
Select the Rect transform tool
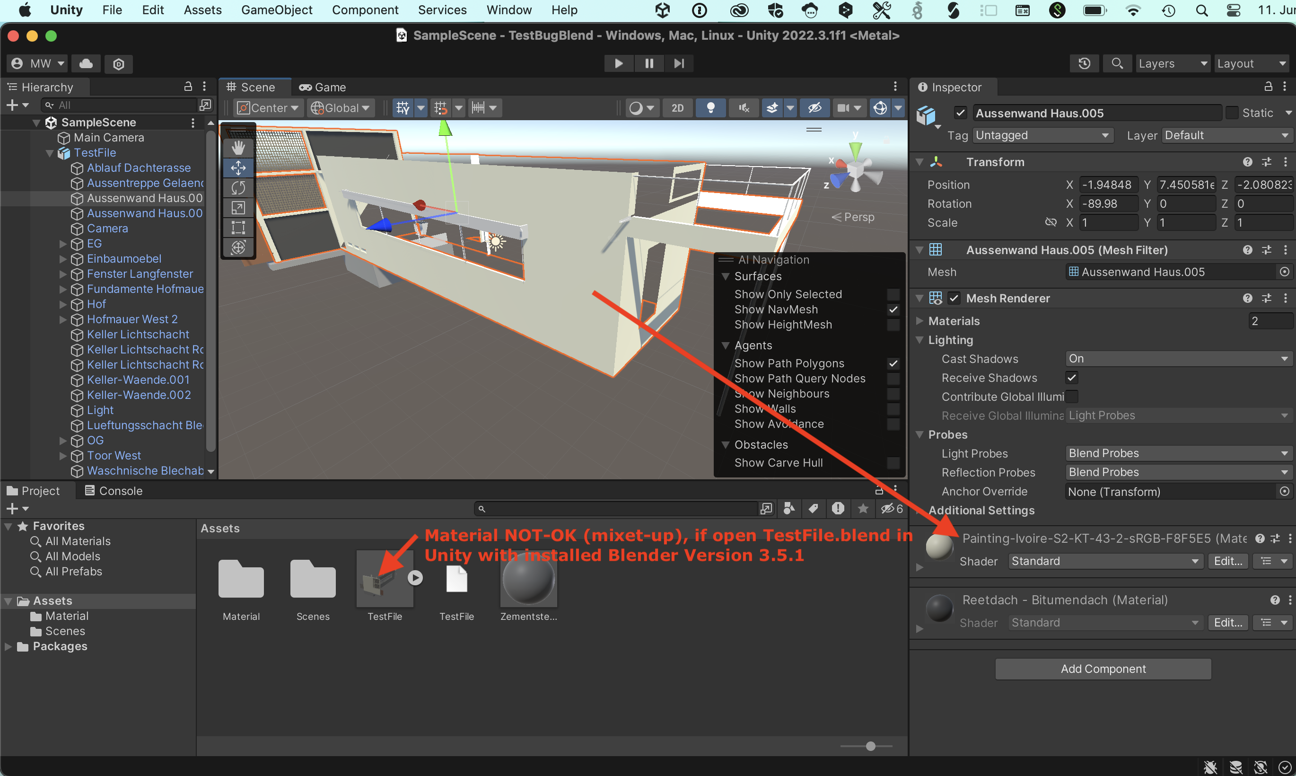(x=238, y=228)
